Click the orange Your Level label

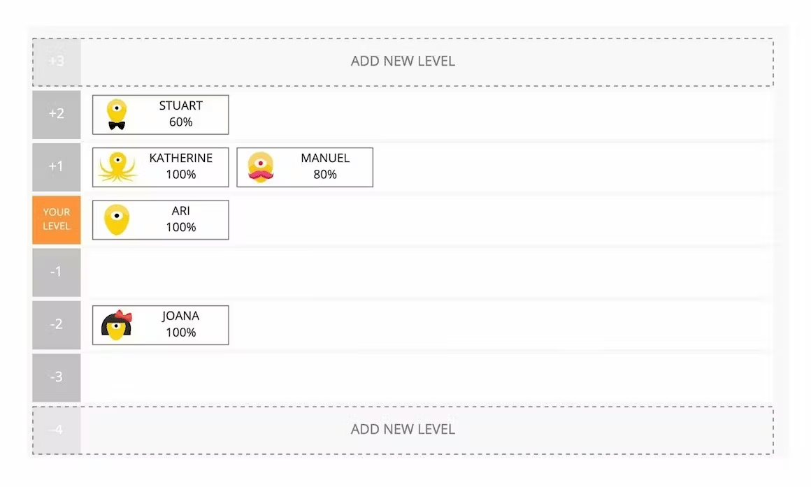(57, 219)
